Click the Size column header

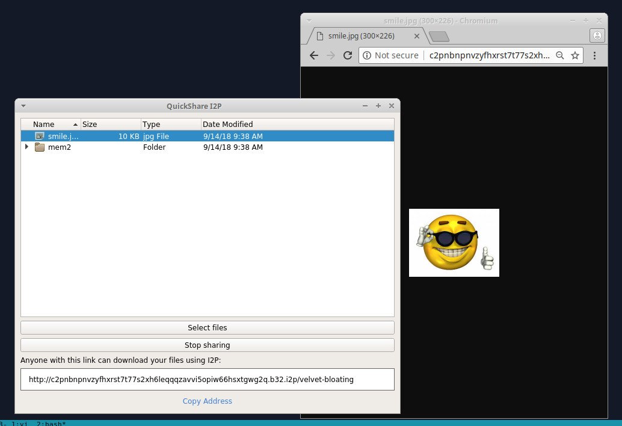coord(89,124)
